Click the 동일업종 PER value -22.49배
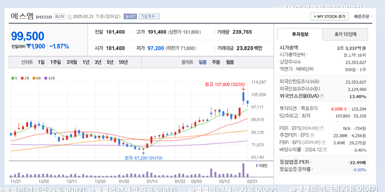The width and height of the screenshot is (385, 192). 357,162
